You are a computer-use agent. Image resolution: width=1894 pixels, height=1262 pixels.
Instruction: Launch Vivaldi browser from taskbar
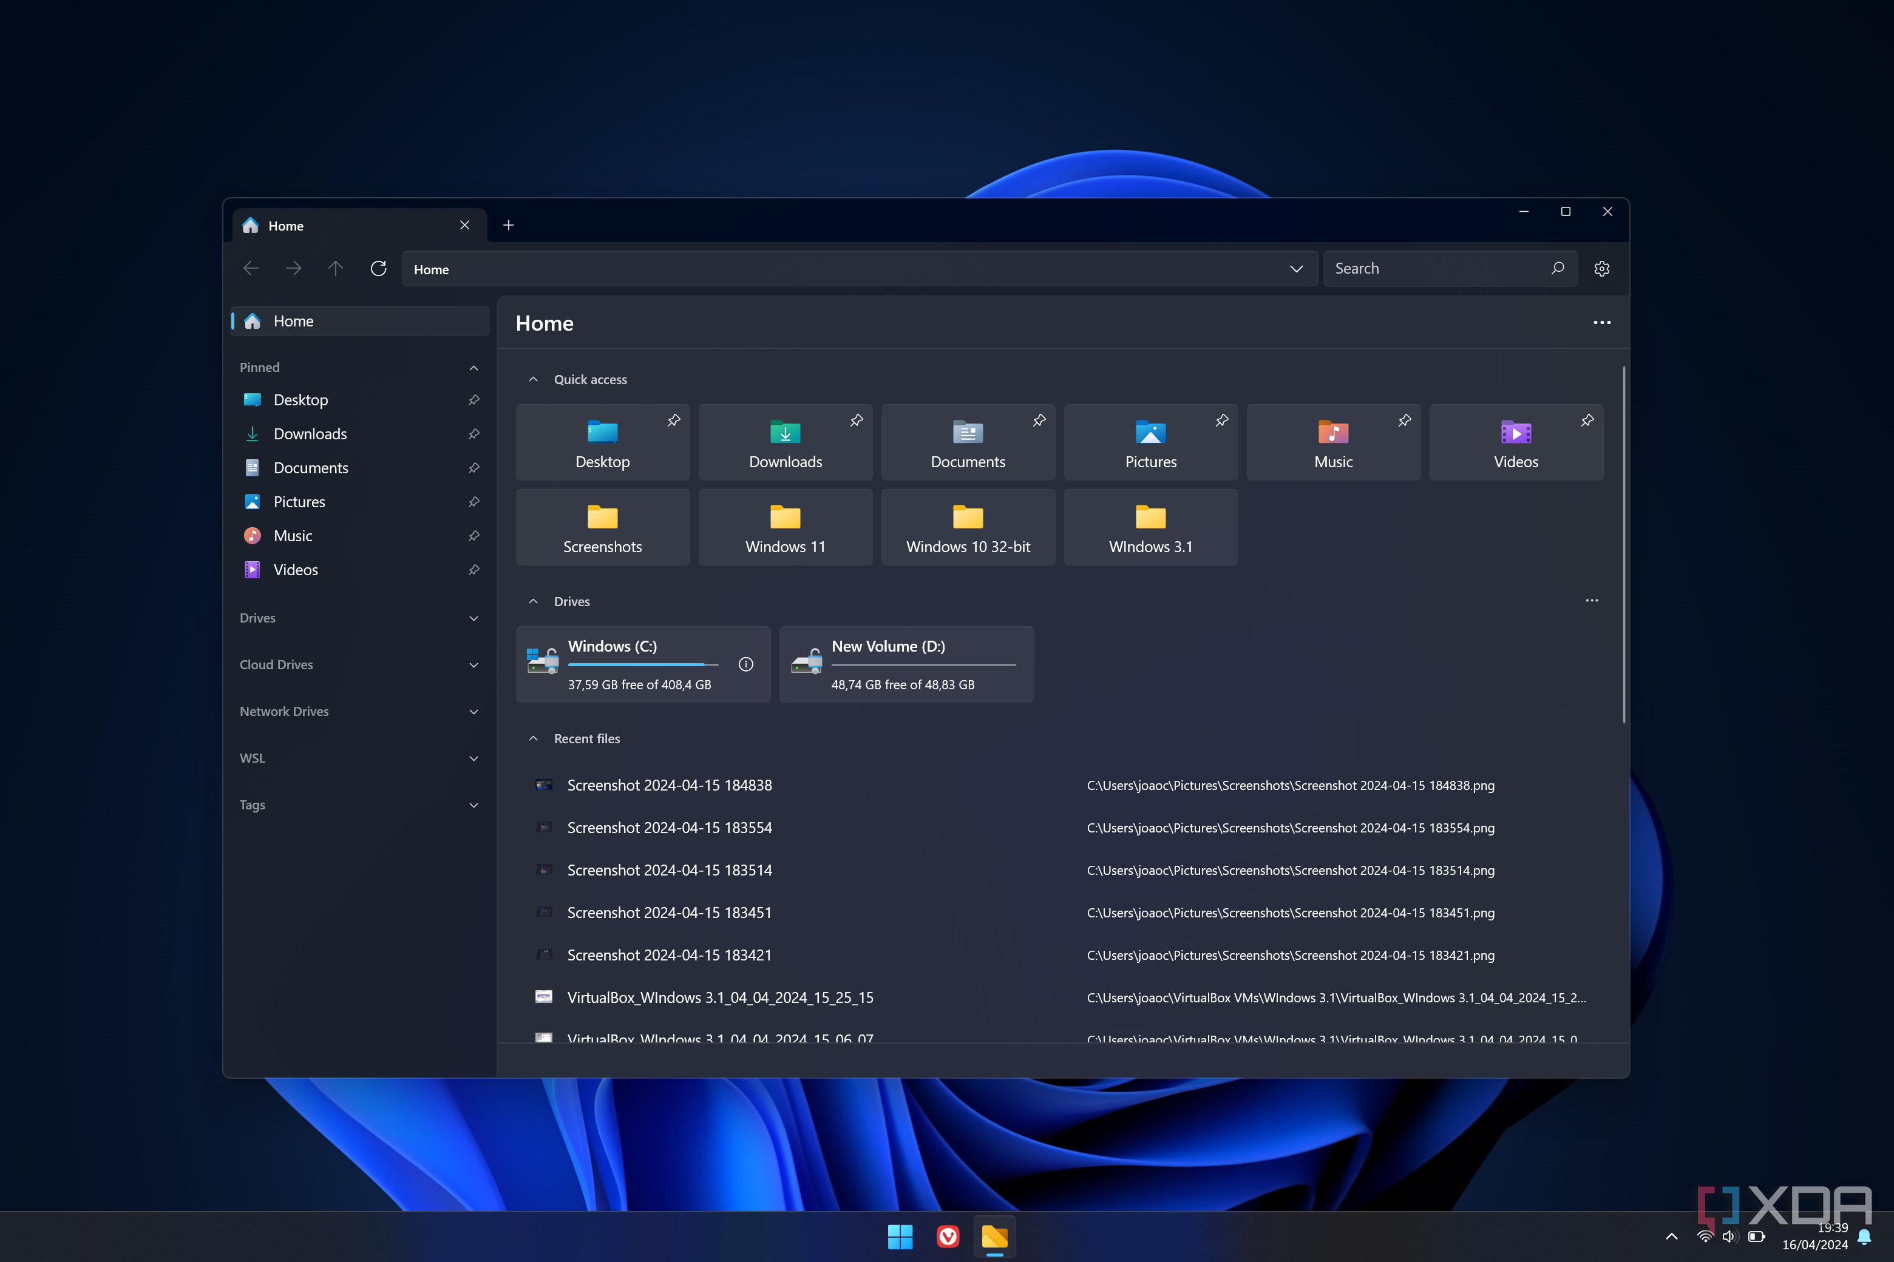point(948,1237)
